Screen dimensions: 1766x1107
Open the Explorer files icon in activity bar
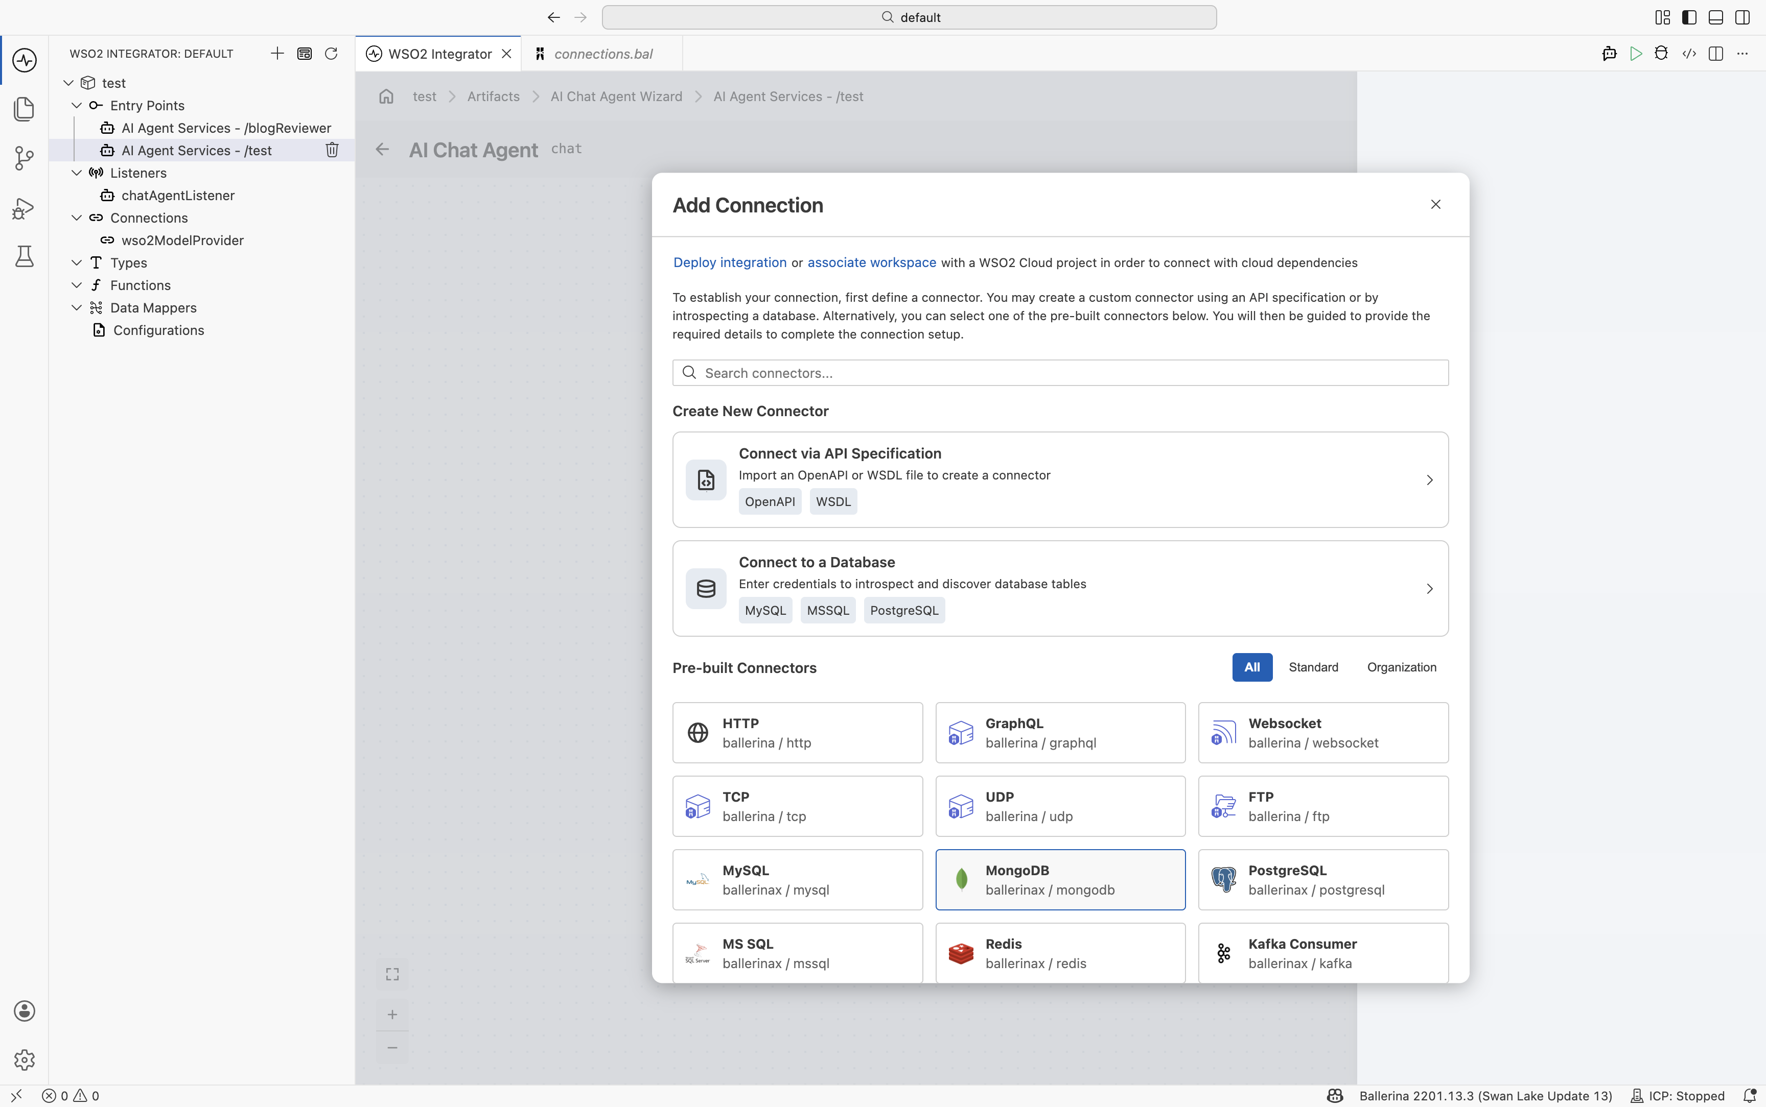(24, 109)
